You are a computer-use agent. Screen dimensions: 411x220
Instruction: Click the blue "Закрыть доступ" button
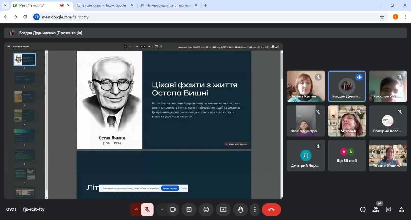[170, 188]
